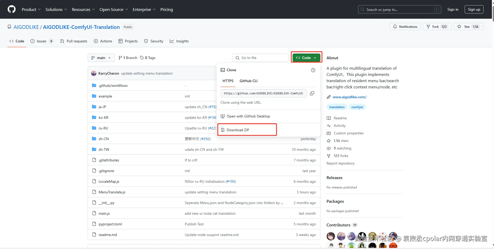Screen dimensions: 494x249
Task: Open the main branch selector dropdown
Action: (x=101, y=58)
